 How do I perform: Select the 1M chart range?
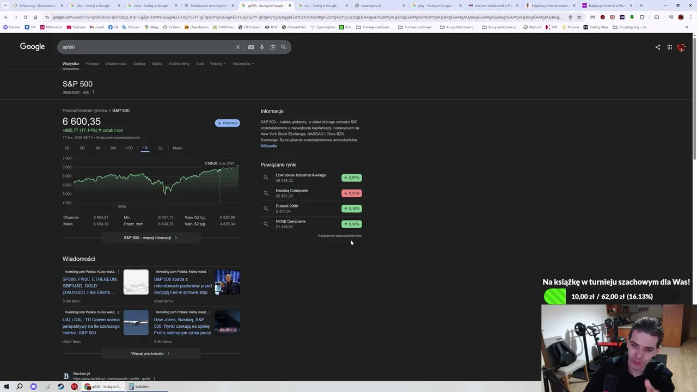tap(97, 148)
